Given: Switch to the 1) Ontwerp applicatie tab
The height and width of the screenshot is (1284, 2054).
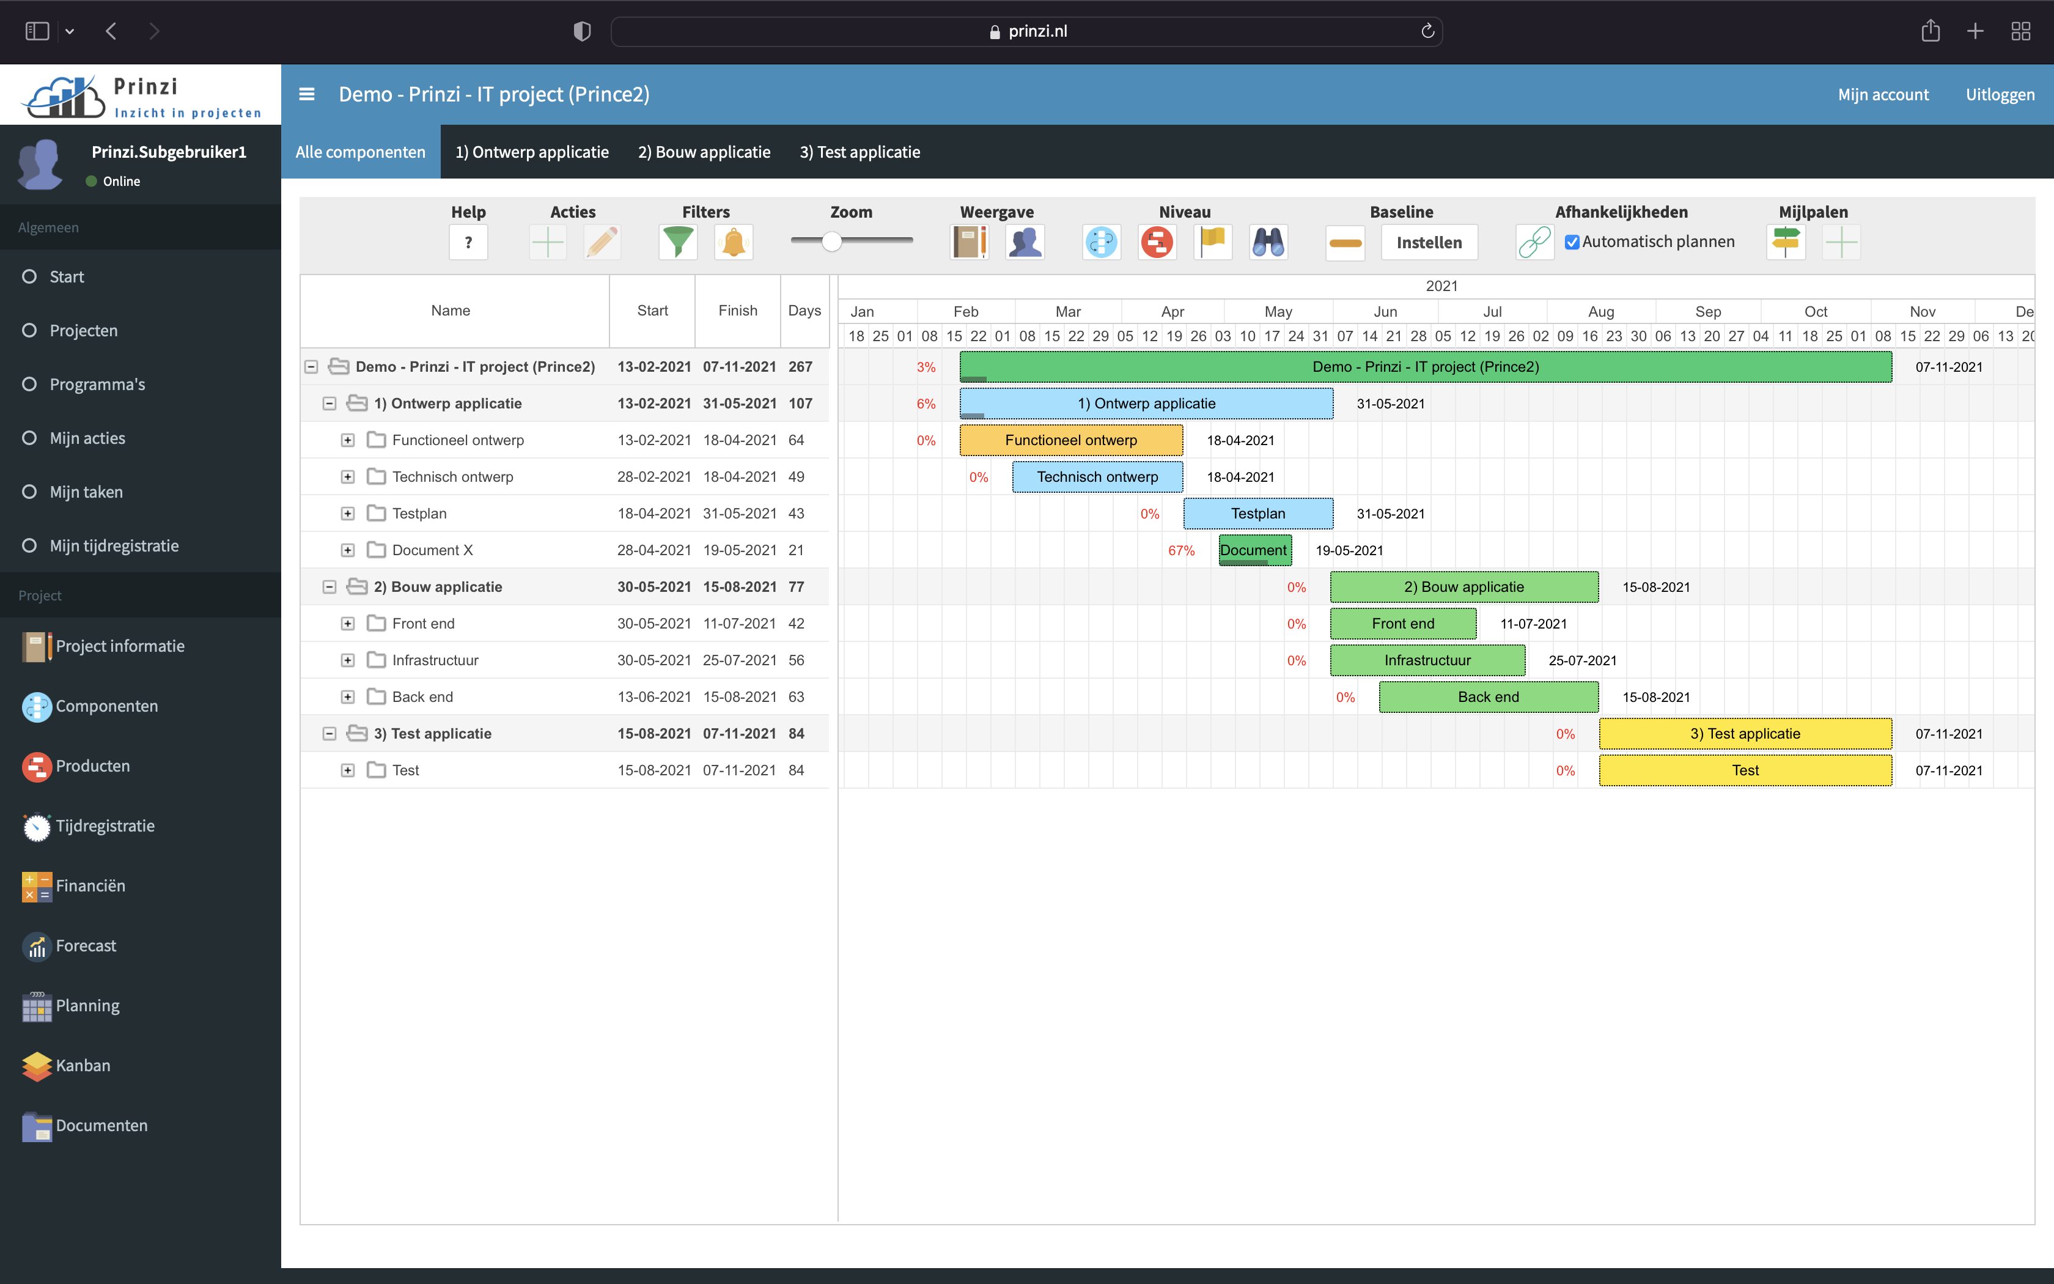Looking at the screenshot, I should [x=532, y=152].
